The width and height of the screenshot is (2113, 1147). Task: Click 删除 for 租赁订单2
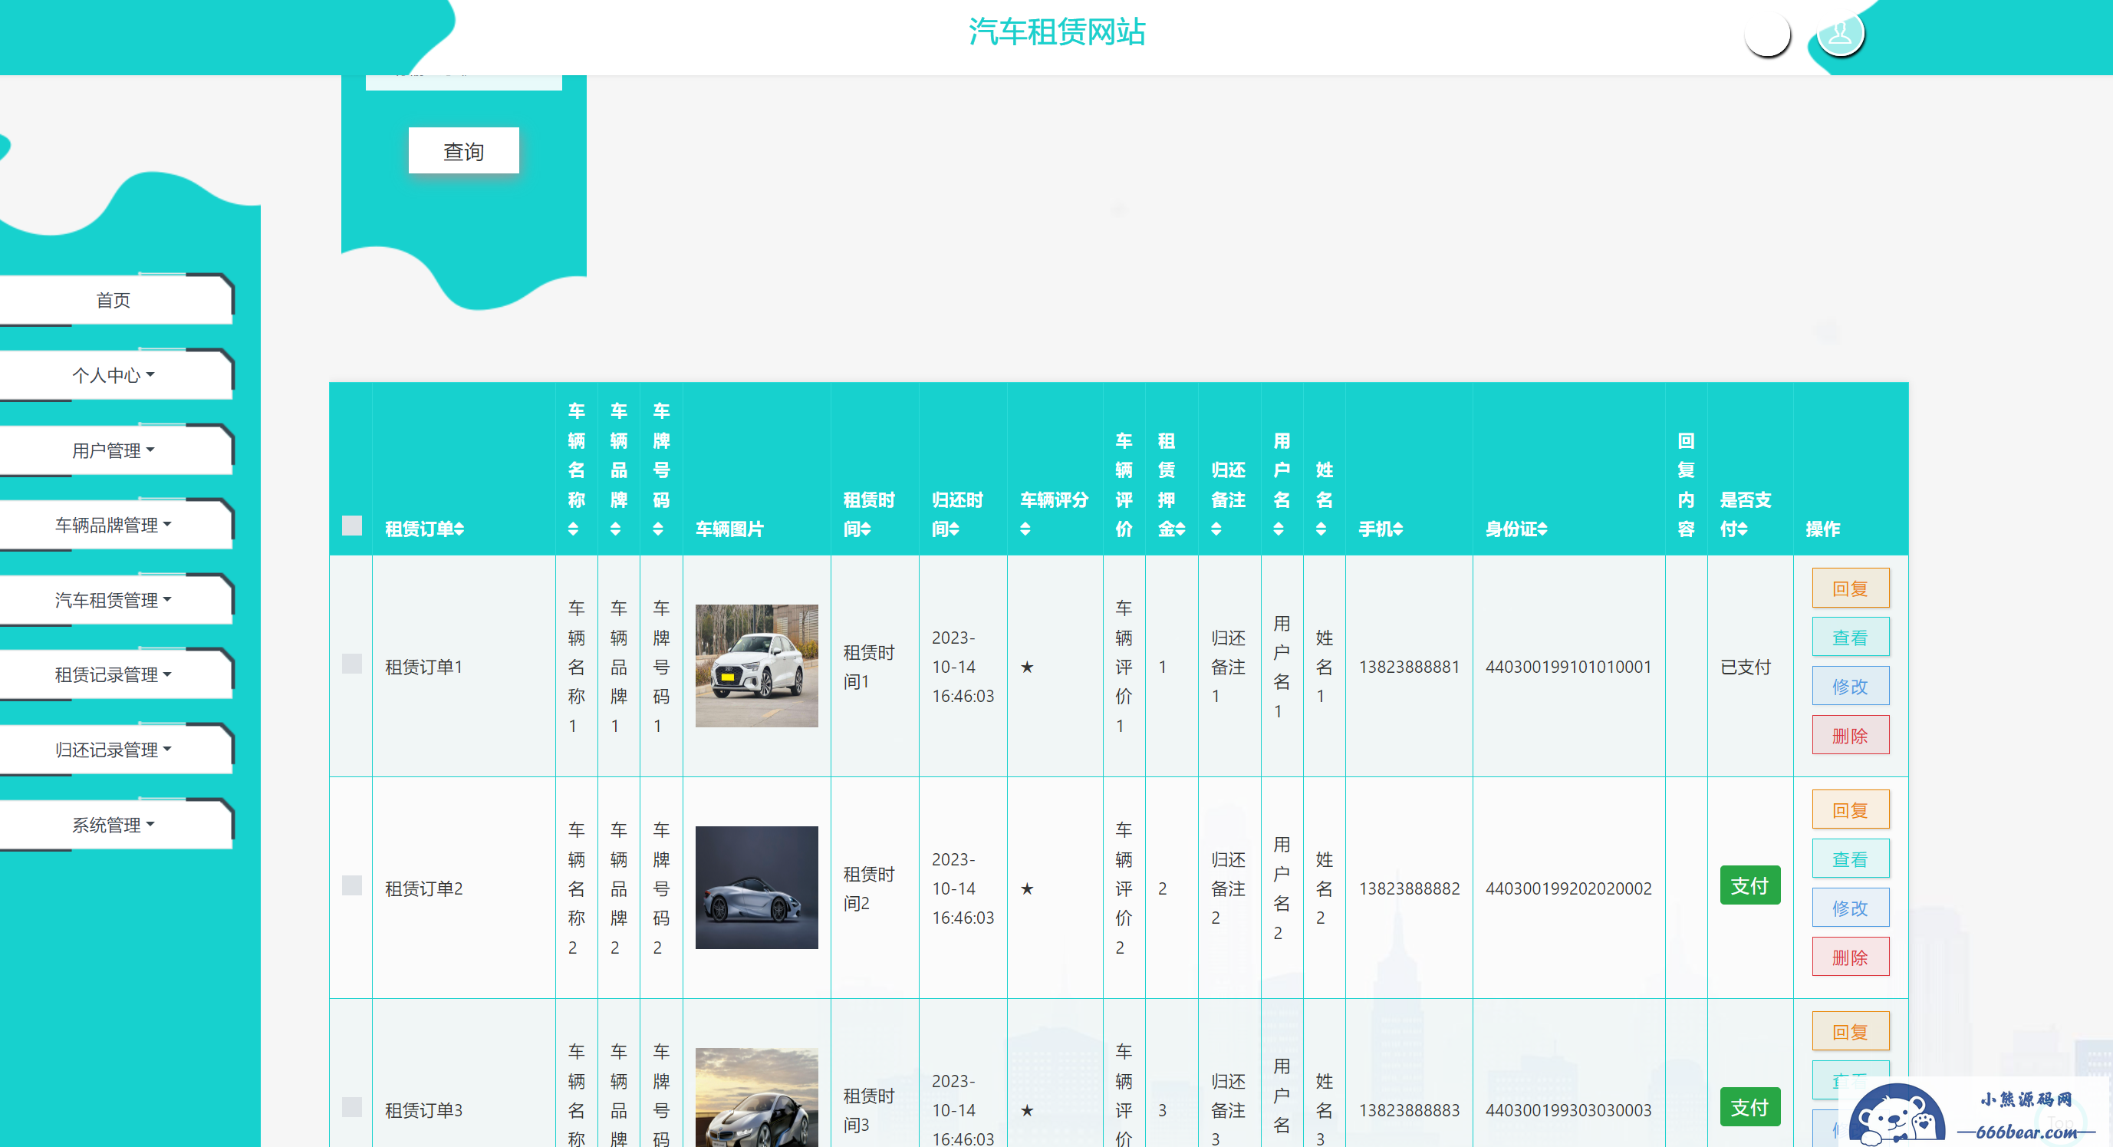coord(1851,957)
